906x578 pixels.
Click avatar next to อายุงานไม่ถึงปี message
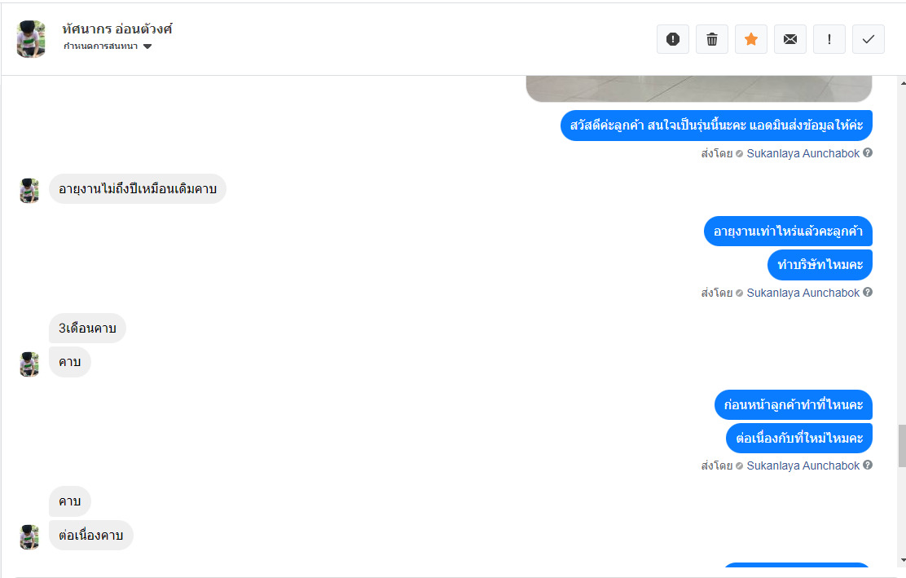(29, 190)
